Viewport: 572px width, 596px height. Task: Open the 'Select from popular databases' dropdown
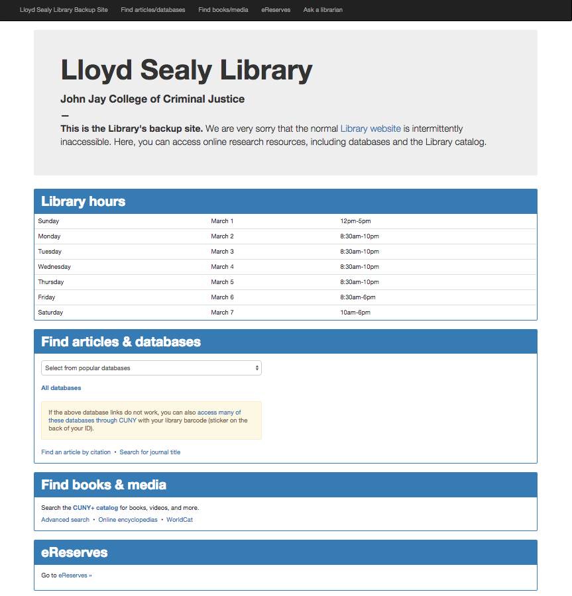pos(151,368)
